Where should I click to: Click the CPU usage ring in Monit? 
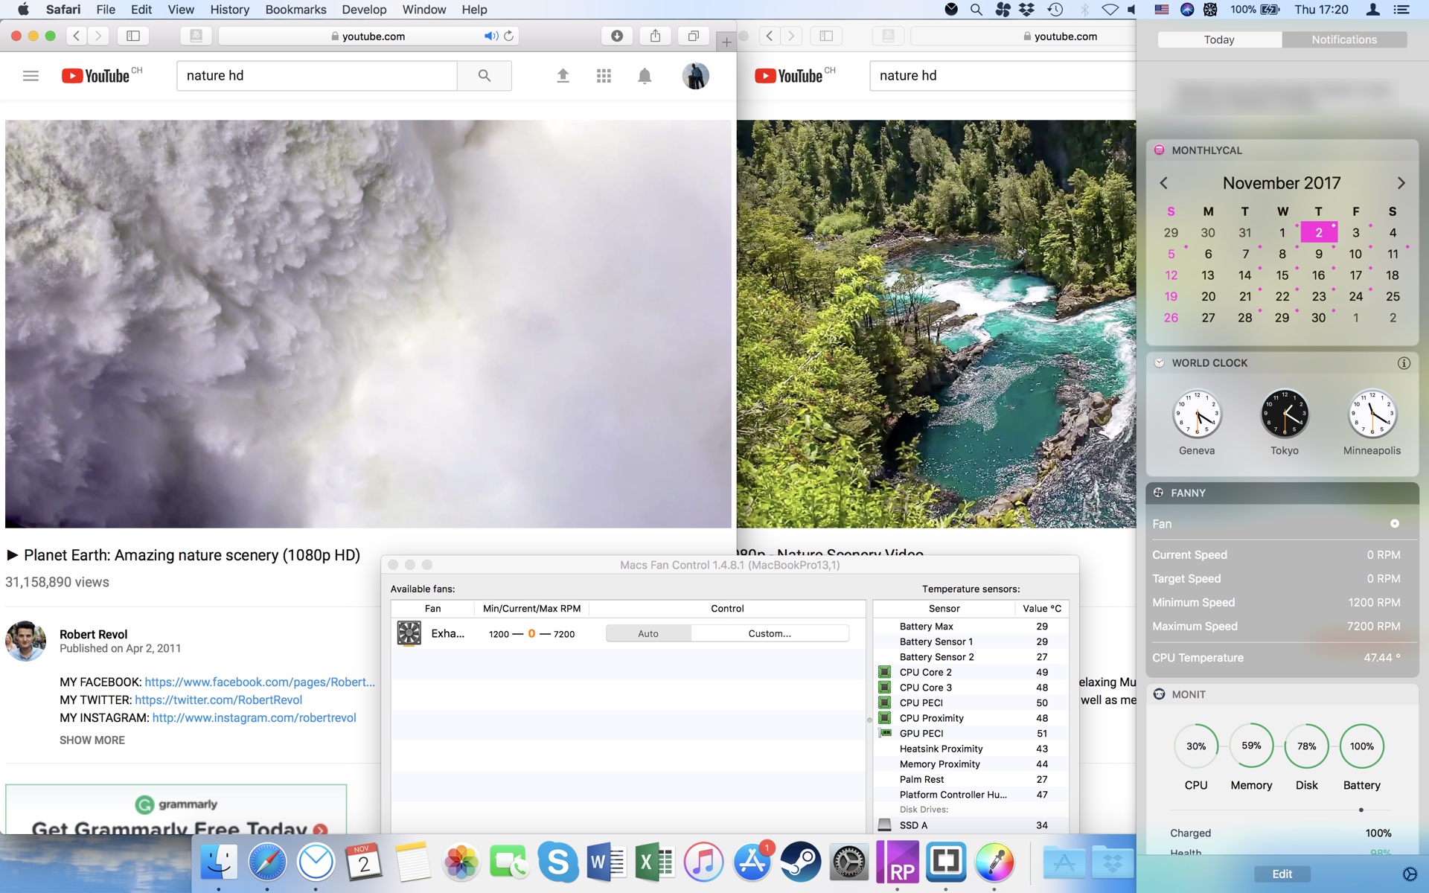click(x=1196, y=746)
